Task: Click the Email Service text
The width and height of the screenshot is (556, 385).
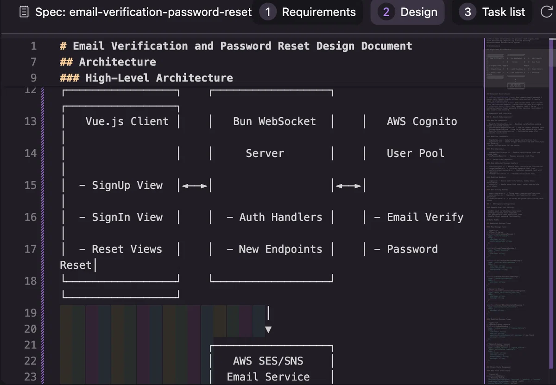Action: click(268, 377)
